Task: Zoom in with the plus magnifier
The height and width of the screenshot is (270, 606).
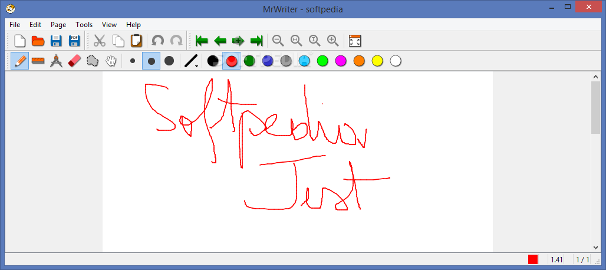Action: click(332, 40)
